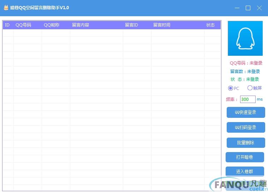Click the 批量删除 button
The height and width of the screenshot is (193, 268).
[246, 143]
